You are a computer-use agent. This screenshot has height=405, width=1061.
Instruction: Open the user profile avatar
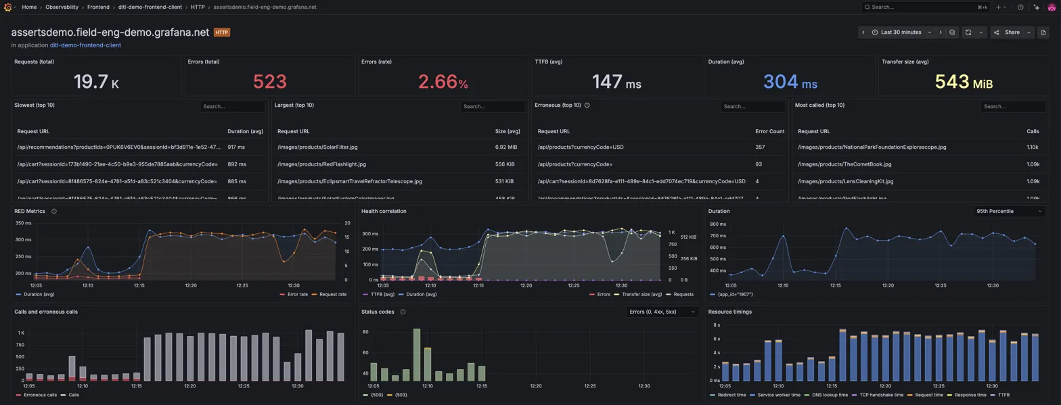[1052, 7]
